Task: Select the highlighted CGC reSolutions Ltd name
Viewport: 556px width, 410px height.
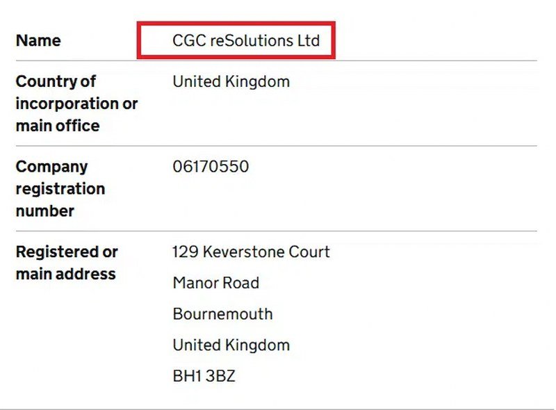Action: 246,40
